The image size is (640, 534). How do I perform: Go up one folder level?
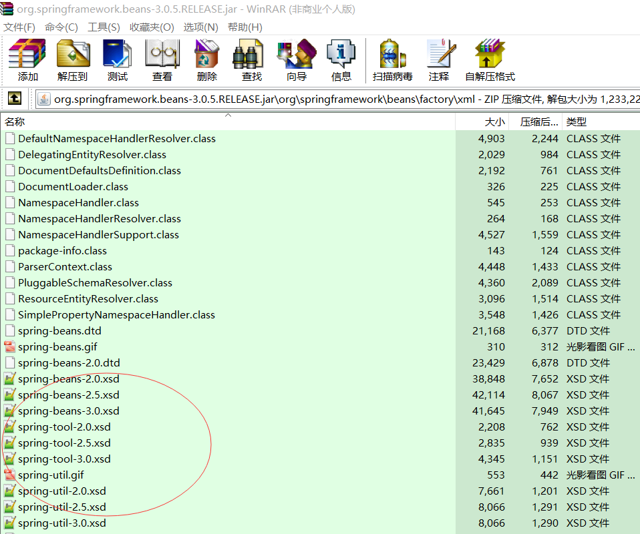[15, 98]
